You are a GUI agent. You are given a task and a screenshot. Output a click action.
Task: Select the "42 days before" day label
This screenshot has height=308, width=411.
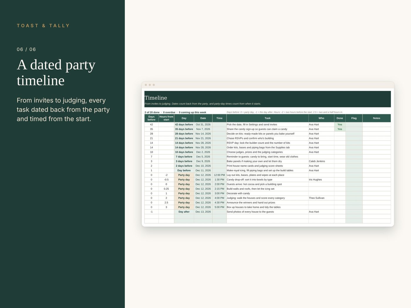(184, 125)
